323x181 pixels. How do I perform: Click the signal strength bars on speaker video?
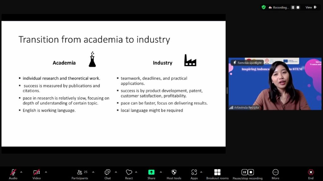point(231,107)
